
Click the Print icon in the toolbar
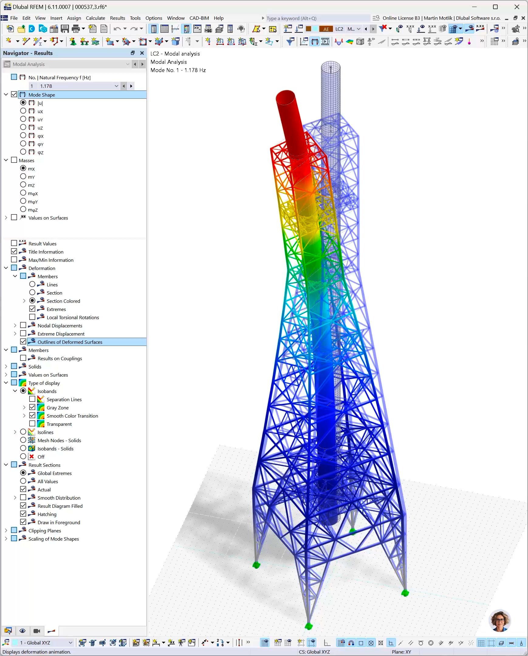76,29
